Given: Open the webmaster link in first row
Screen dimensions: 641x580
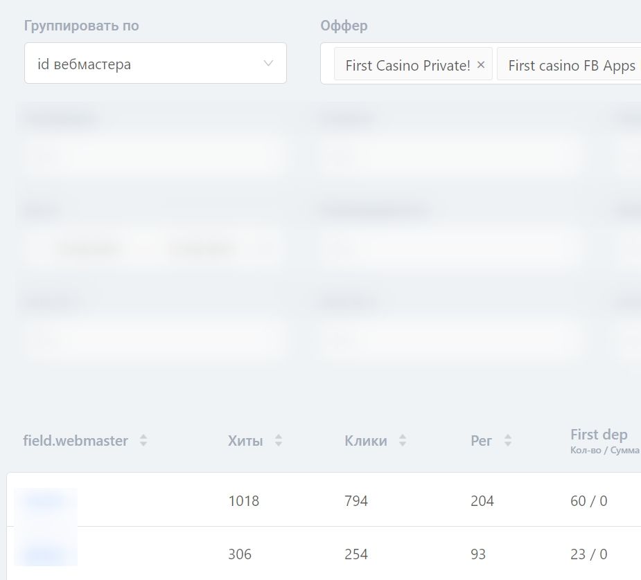Looking at the screenshot, I should (x=45, y=501).
